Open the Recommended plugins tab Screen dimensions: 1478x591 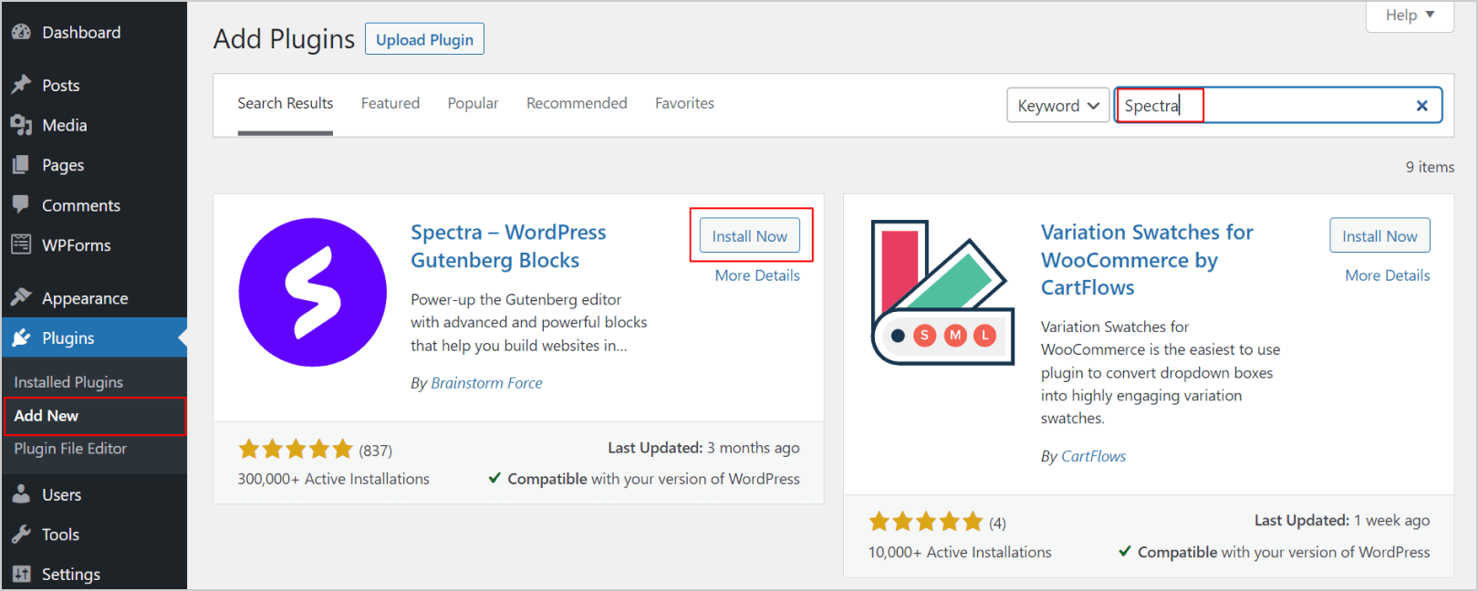(x=577, y=103)
